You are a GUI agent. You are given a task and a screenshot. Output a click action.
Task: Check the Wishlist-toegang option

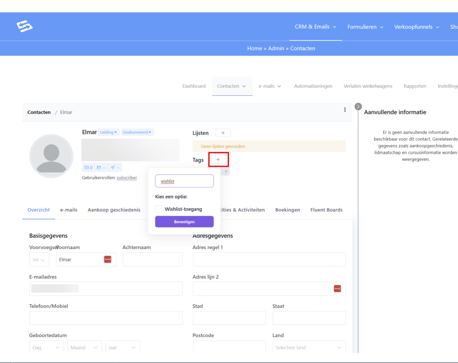(x=159, y=209)
